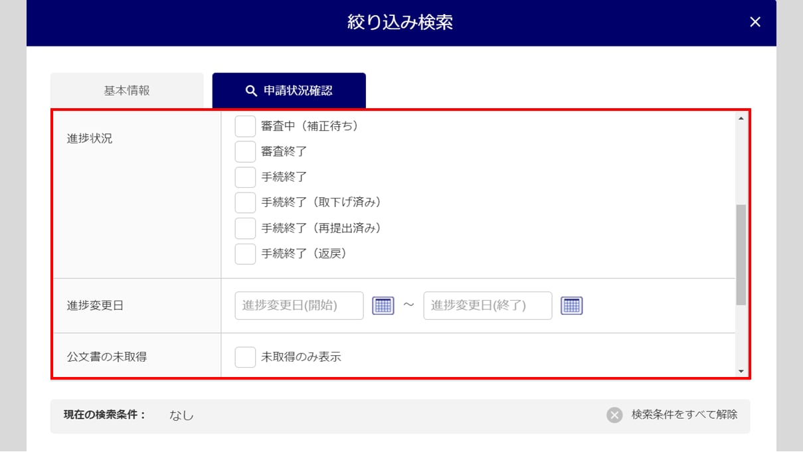Screen dimensions: 803x454
Task: Click 検索条件をすべて解除 link
Action: tap(684, 415)
